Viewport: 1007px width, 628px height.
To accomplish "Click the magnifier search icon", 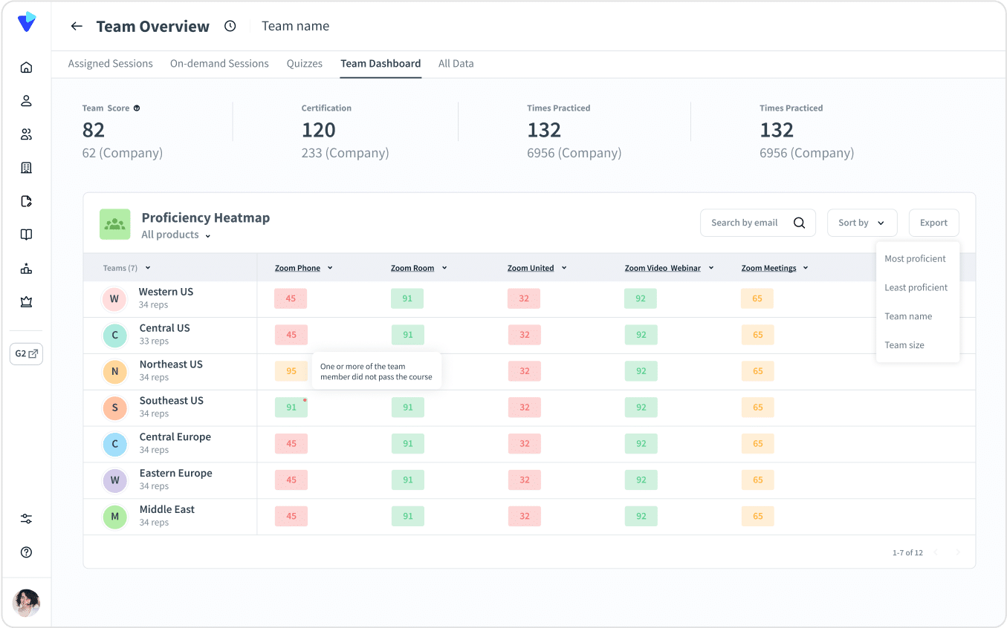I will pos(800,223).
